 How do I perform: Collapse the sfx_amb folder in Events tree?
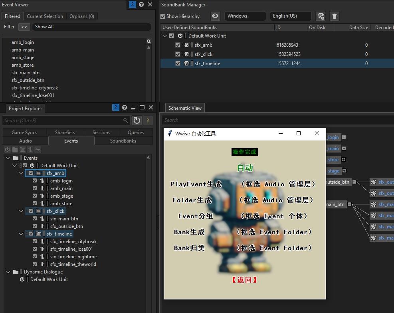[21, 173]
